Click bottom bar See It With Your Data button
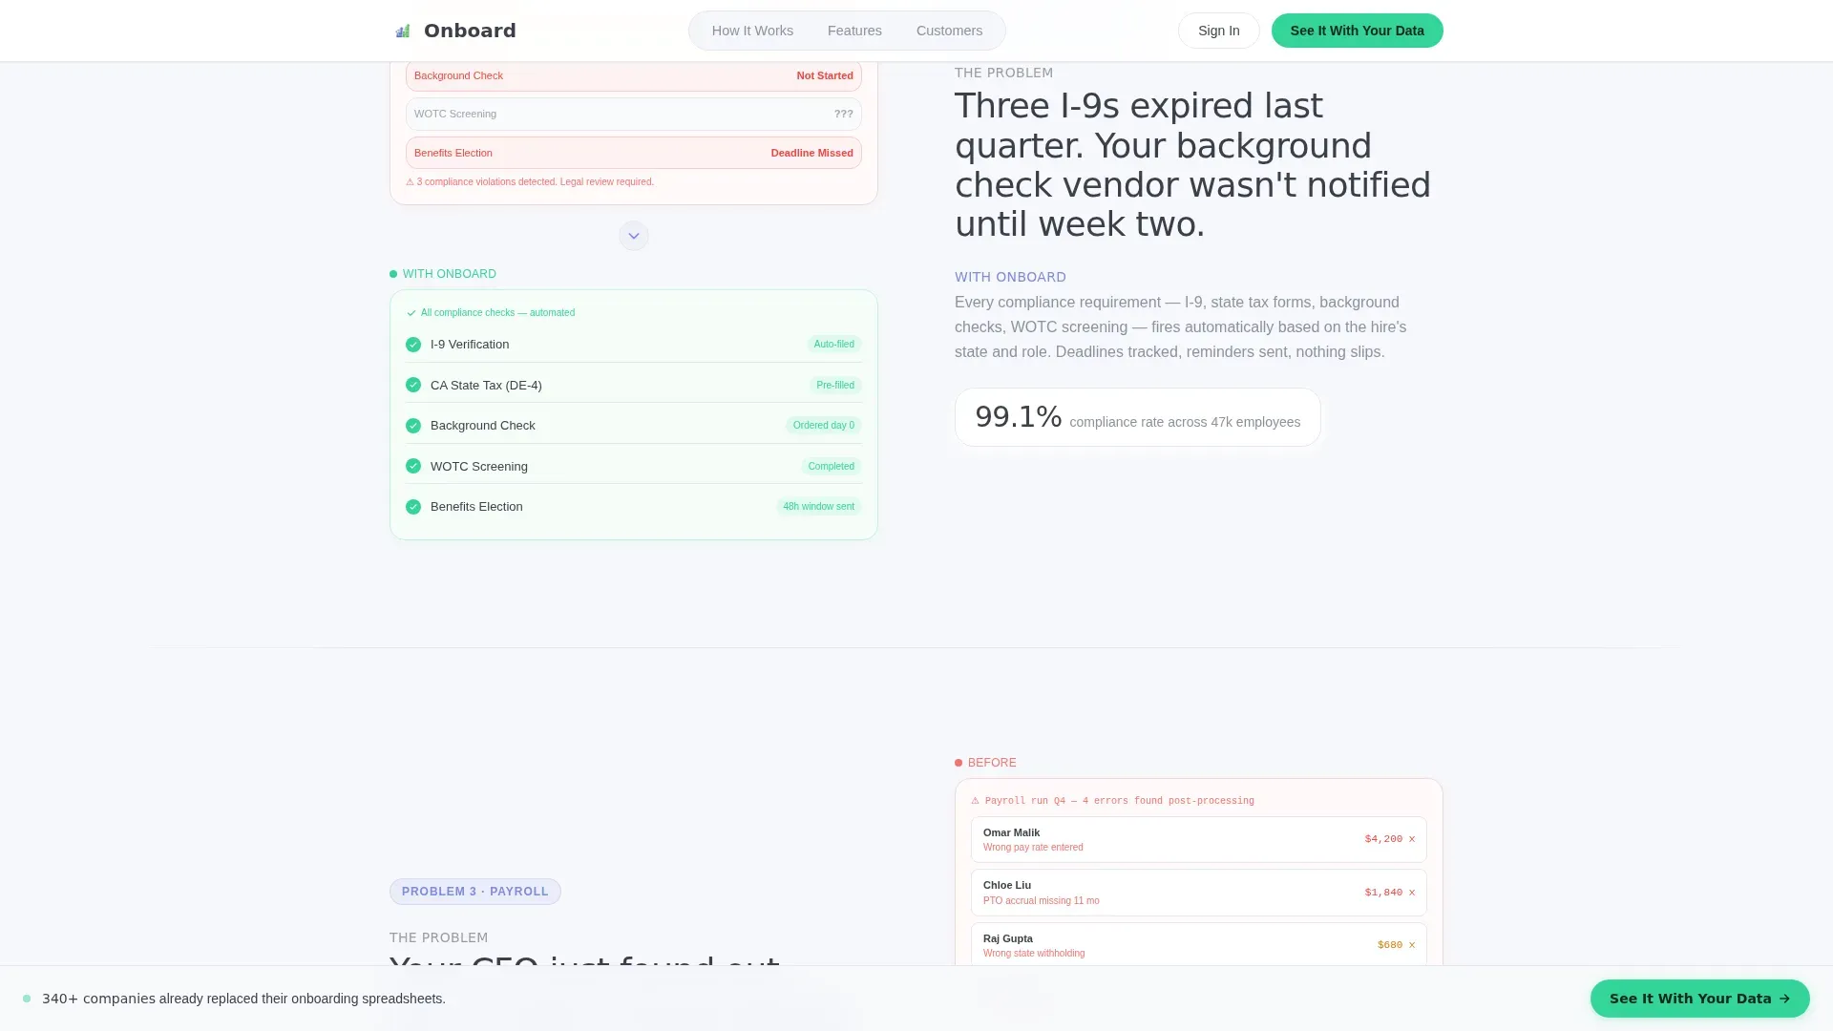The image size is (1833, 1031). click(x=1699, y=999)
